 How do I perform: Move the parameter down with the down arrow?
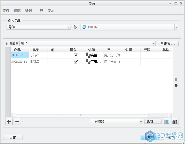[x=176, y=86]
